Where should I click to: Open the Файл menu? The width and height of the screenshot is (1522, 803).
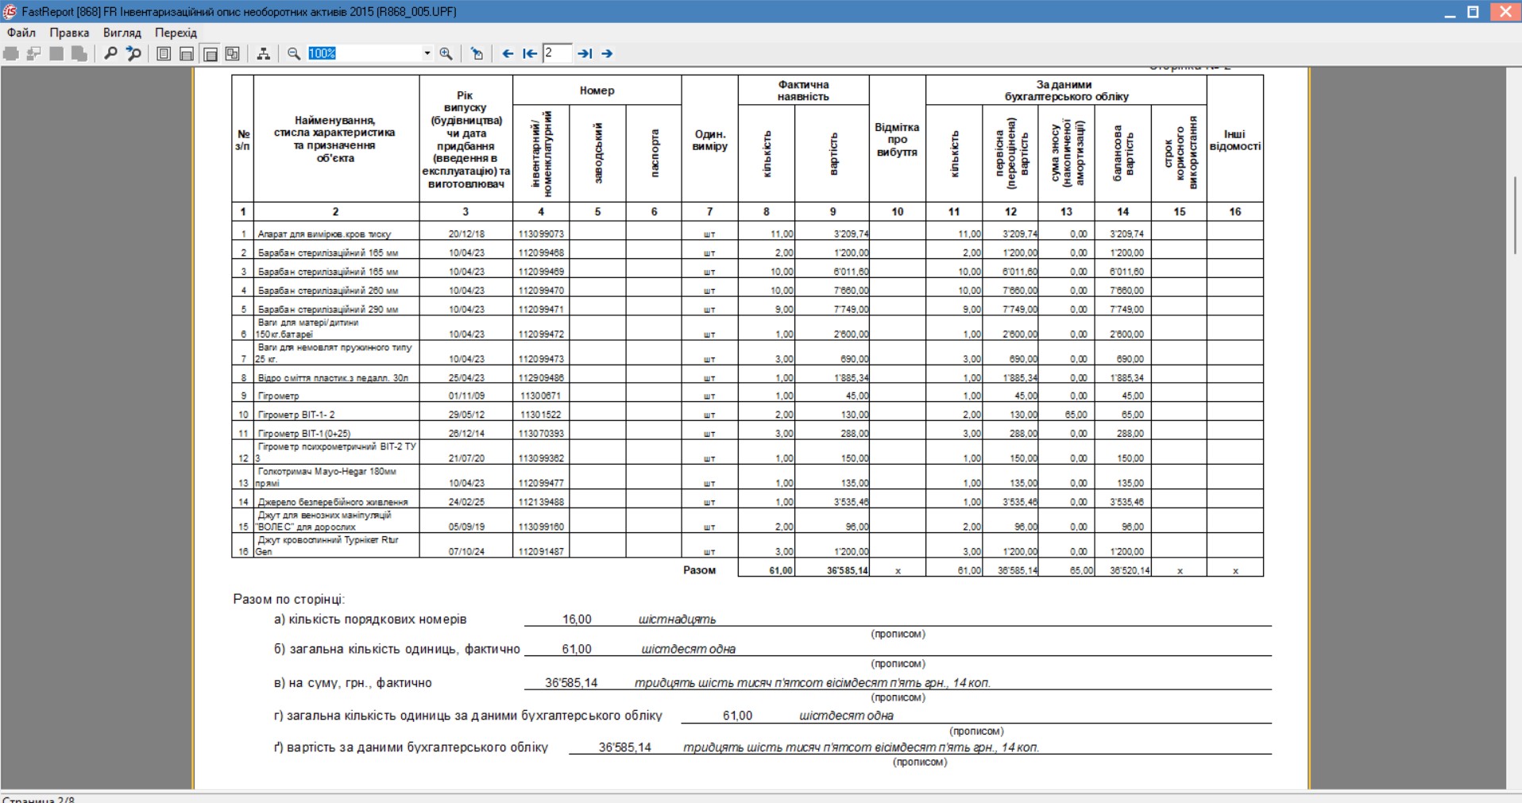(x=21, y=33)
